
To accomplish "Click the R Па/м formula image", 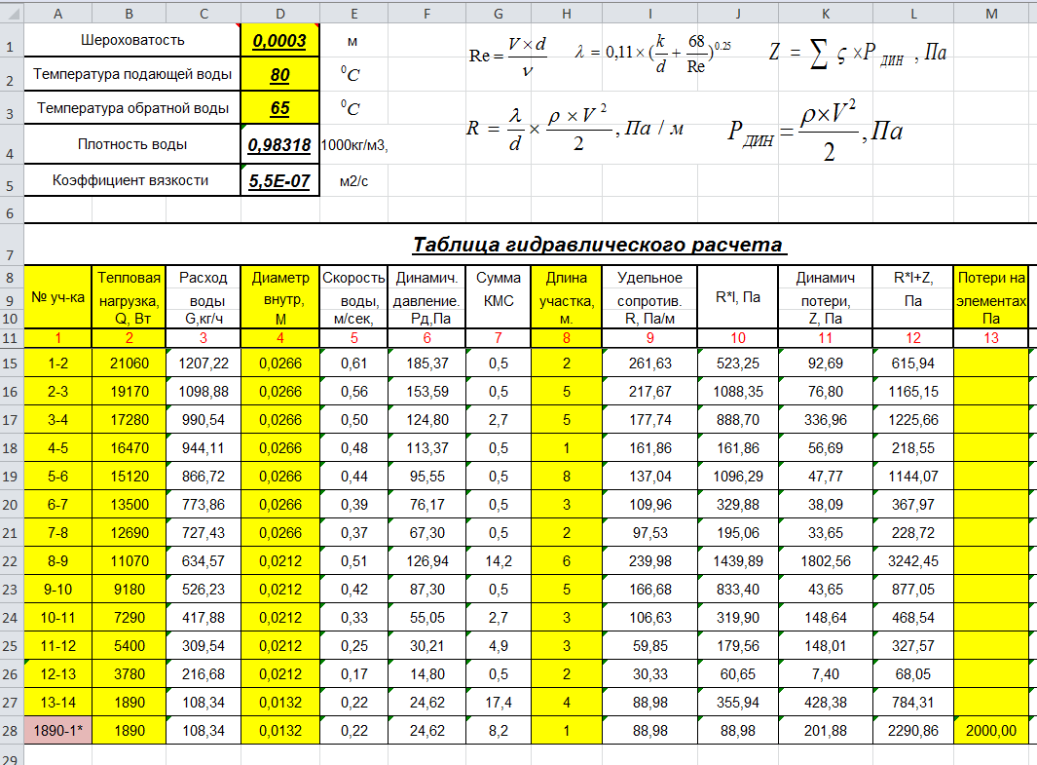I will coord(574,128).
